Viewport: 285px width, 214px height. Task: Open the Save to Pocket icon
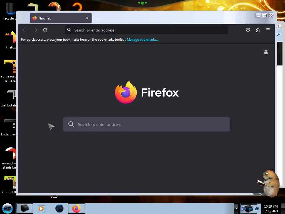click(x=248, y=30)
